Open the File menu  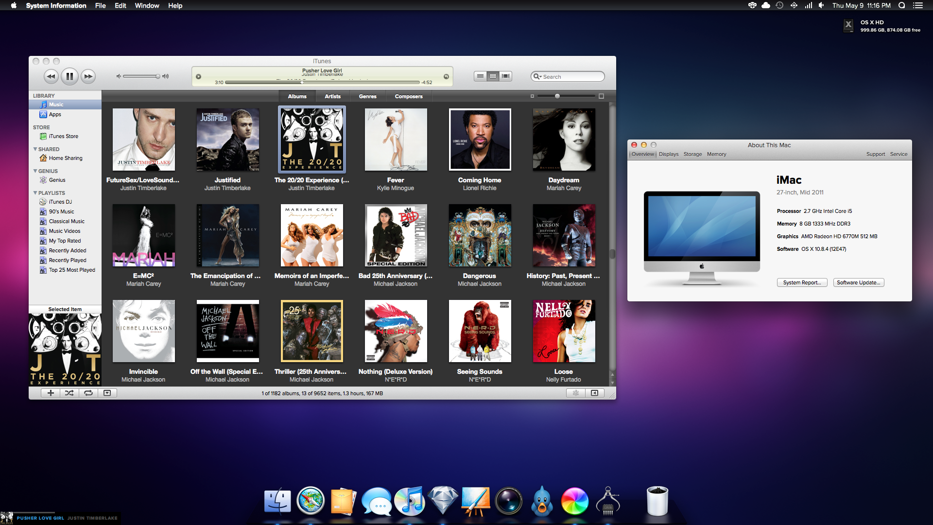(x=100, y=5)
